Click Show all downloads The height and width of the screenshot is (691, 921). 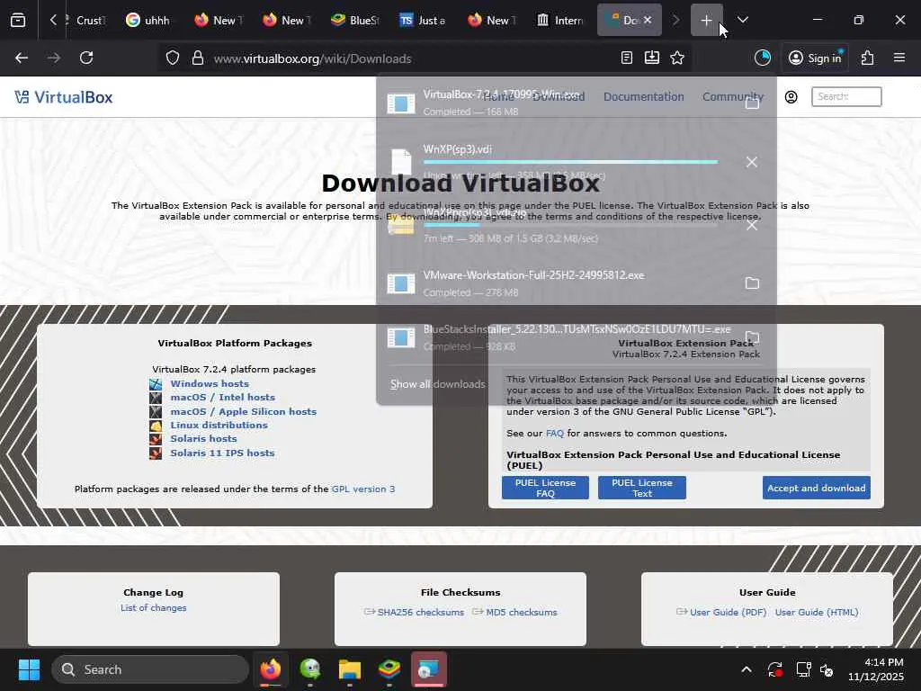[x=438, y=384]
